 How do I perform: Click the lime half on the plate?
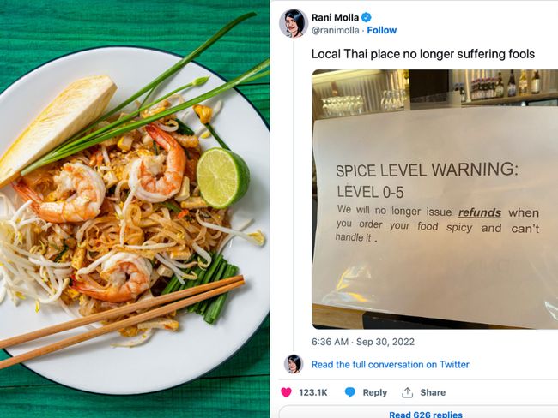pyautogui.click(x=223, y=178)
